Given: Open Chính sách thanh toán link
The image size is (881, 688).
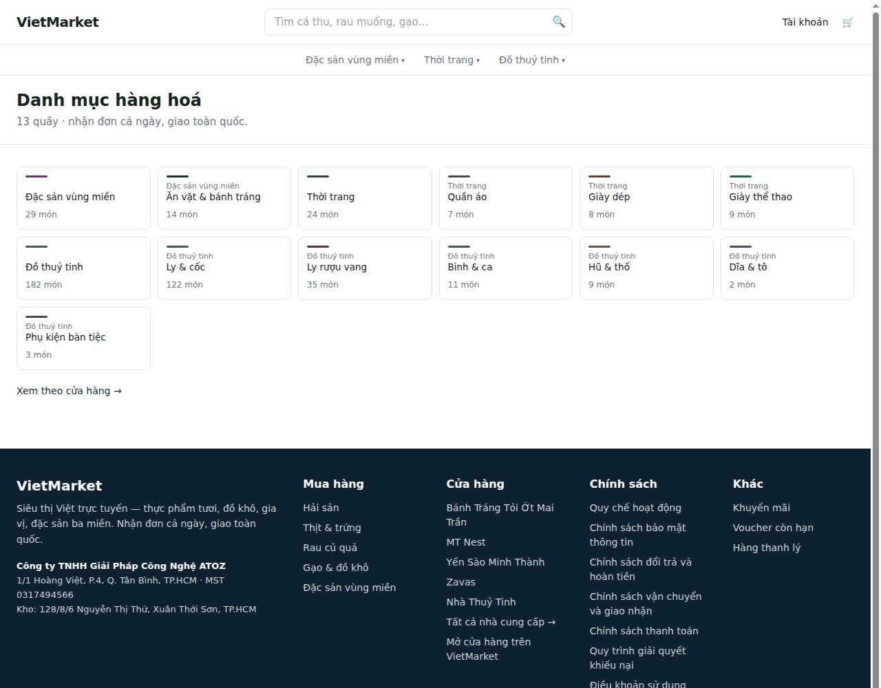Looking at the screenshot, I should (644, 631).
